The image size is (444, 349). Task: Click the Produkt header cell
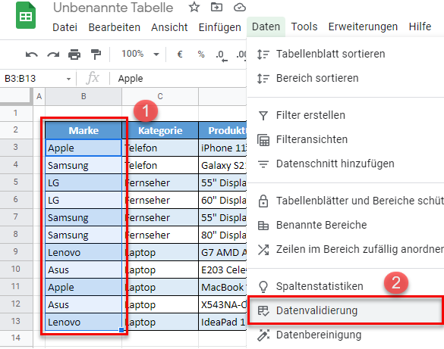click(223, 130)
